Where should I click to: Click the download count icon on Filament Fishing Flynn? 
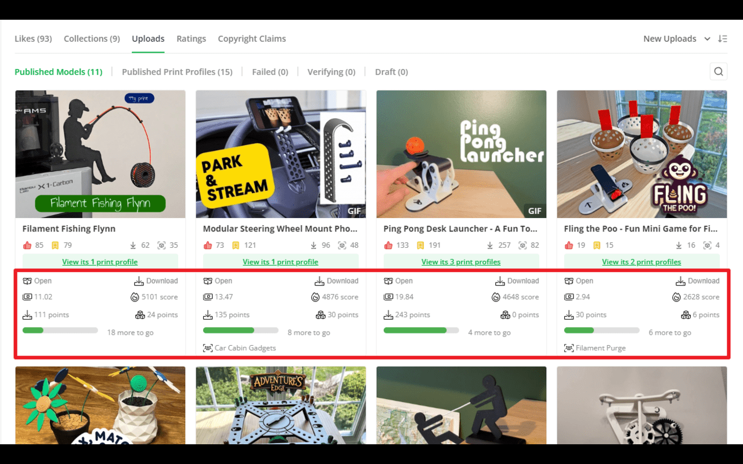[x=134, y=245]
